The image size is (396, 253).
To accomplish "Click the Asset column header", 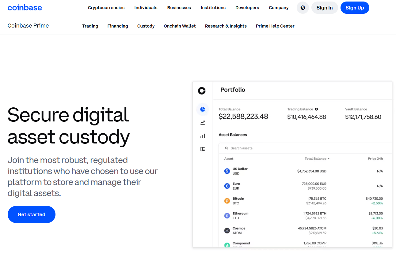I will (229, 159).
